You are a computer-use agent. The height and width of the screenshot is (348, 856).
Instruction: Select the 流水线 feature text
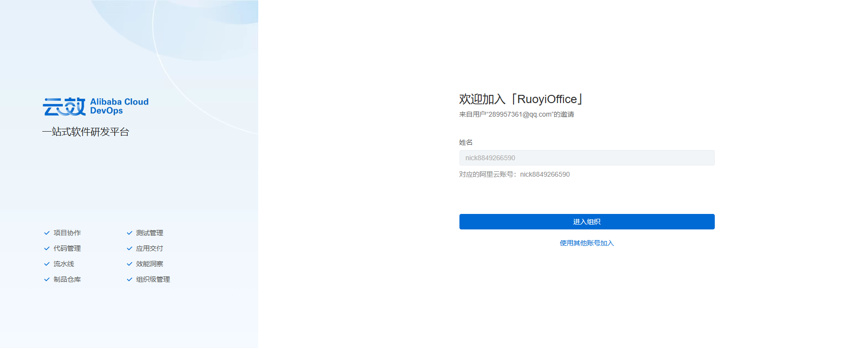tap(64, 264)
